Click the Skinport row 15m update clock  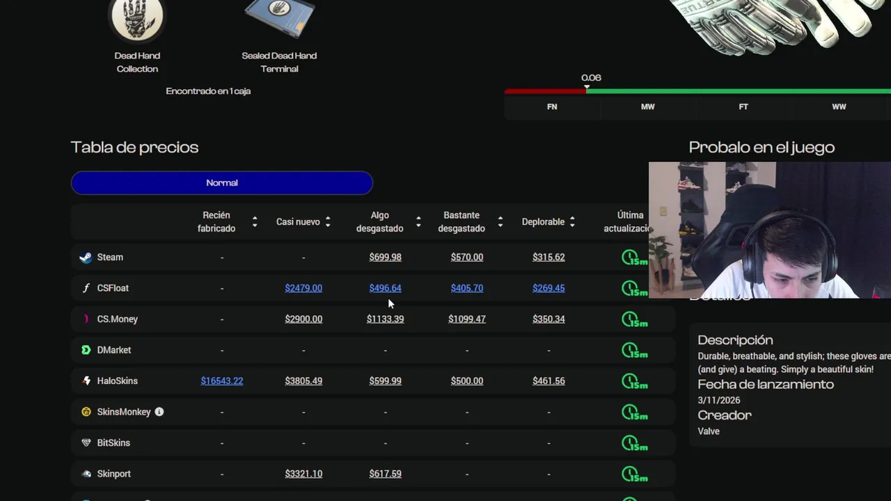point(634,475)
